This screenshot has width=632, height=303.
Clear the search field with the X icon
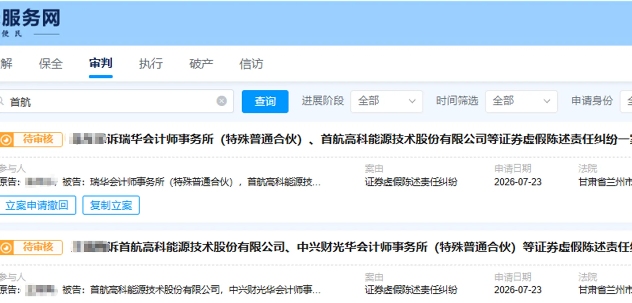click(221, 101)
